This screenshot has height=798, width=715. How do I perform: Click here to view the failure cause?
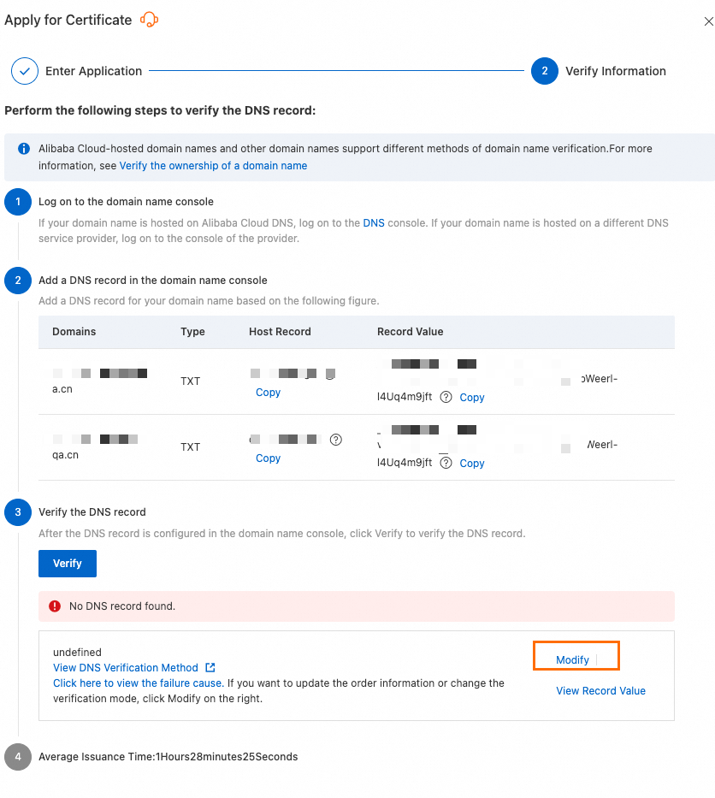(138, 683)
